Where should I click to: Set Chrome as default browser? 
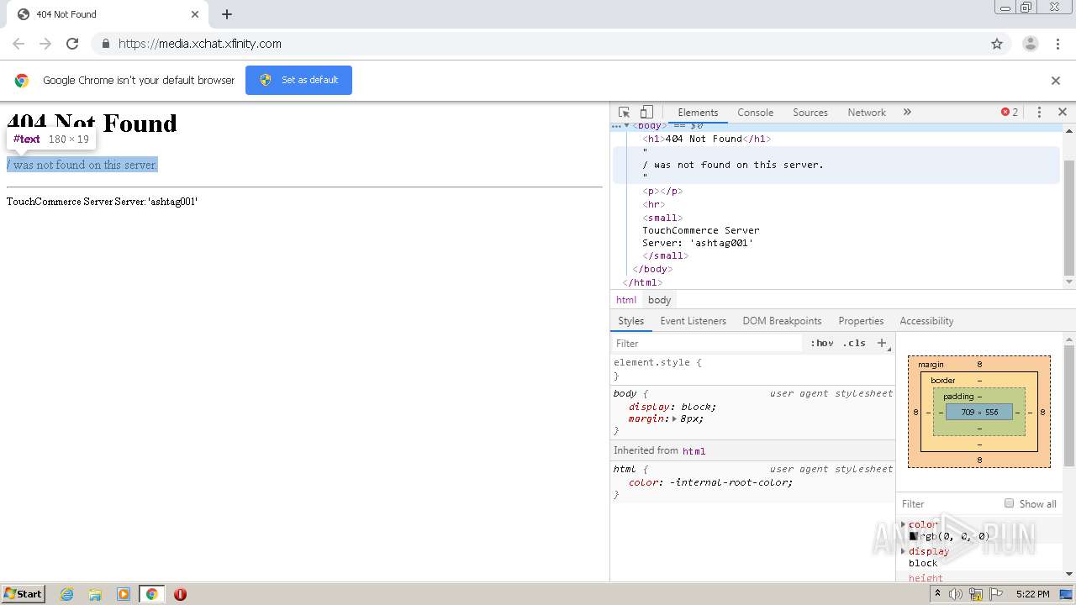[x=298, y=80]
